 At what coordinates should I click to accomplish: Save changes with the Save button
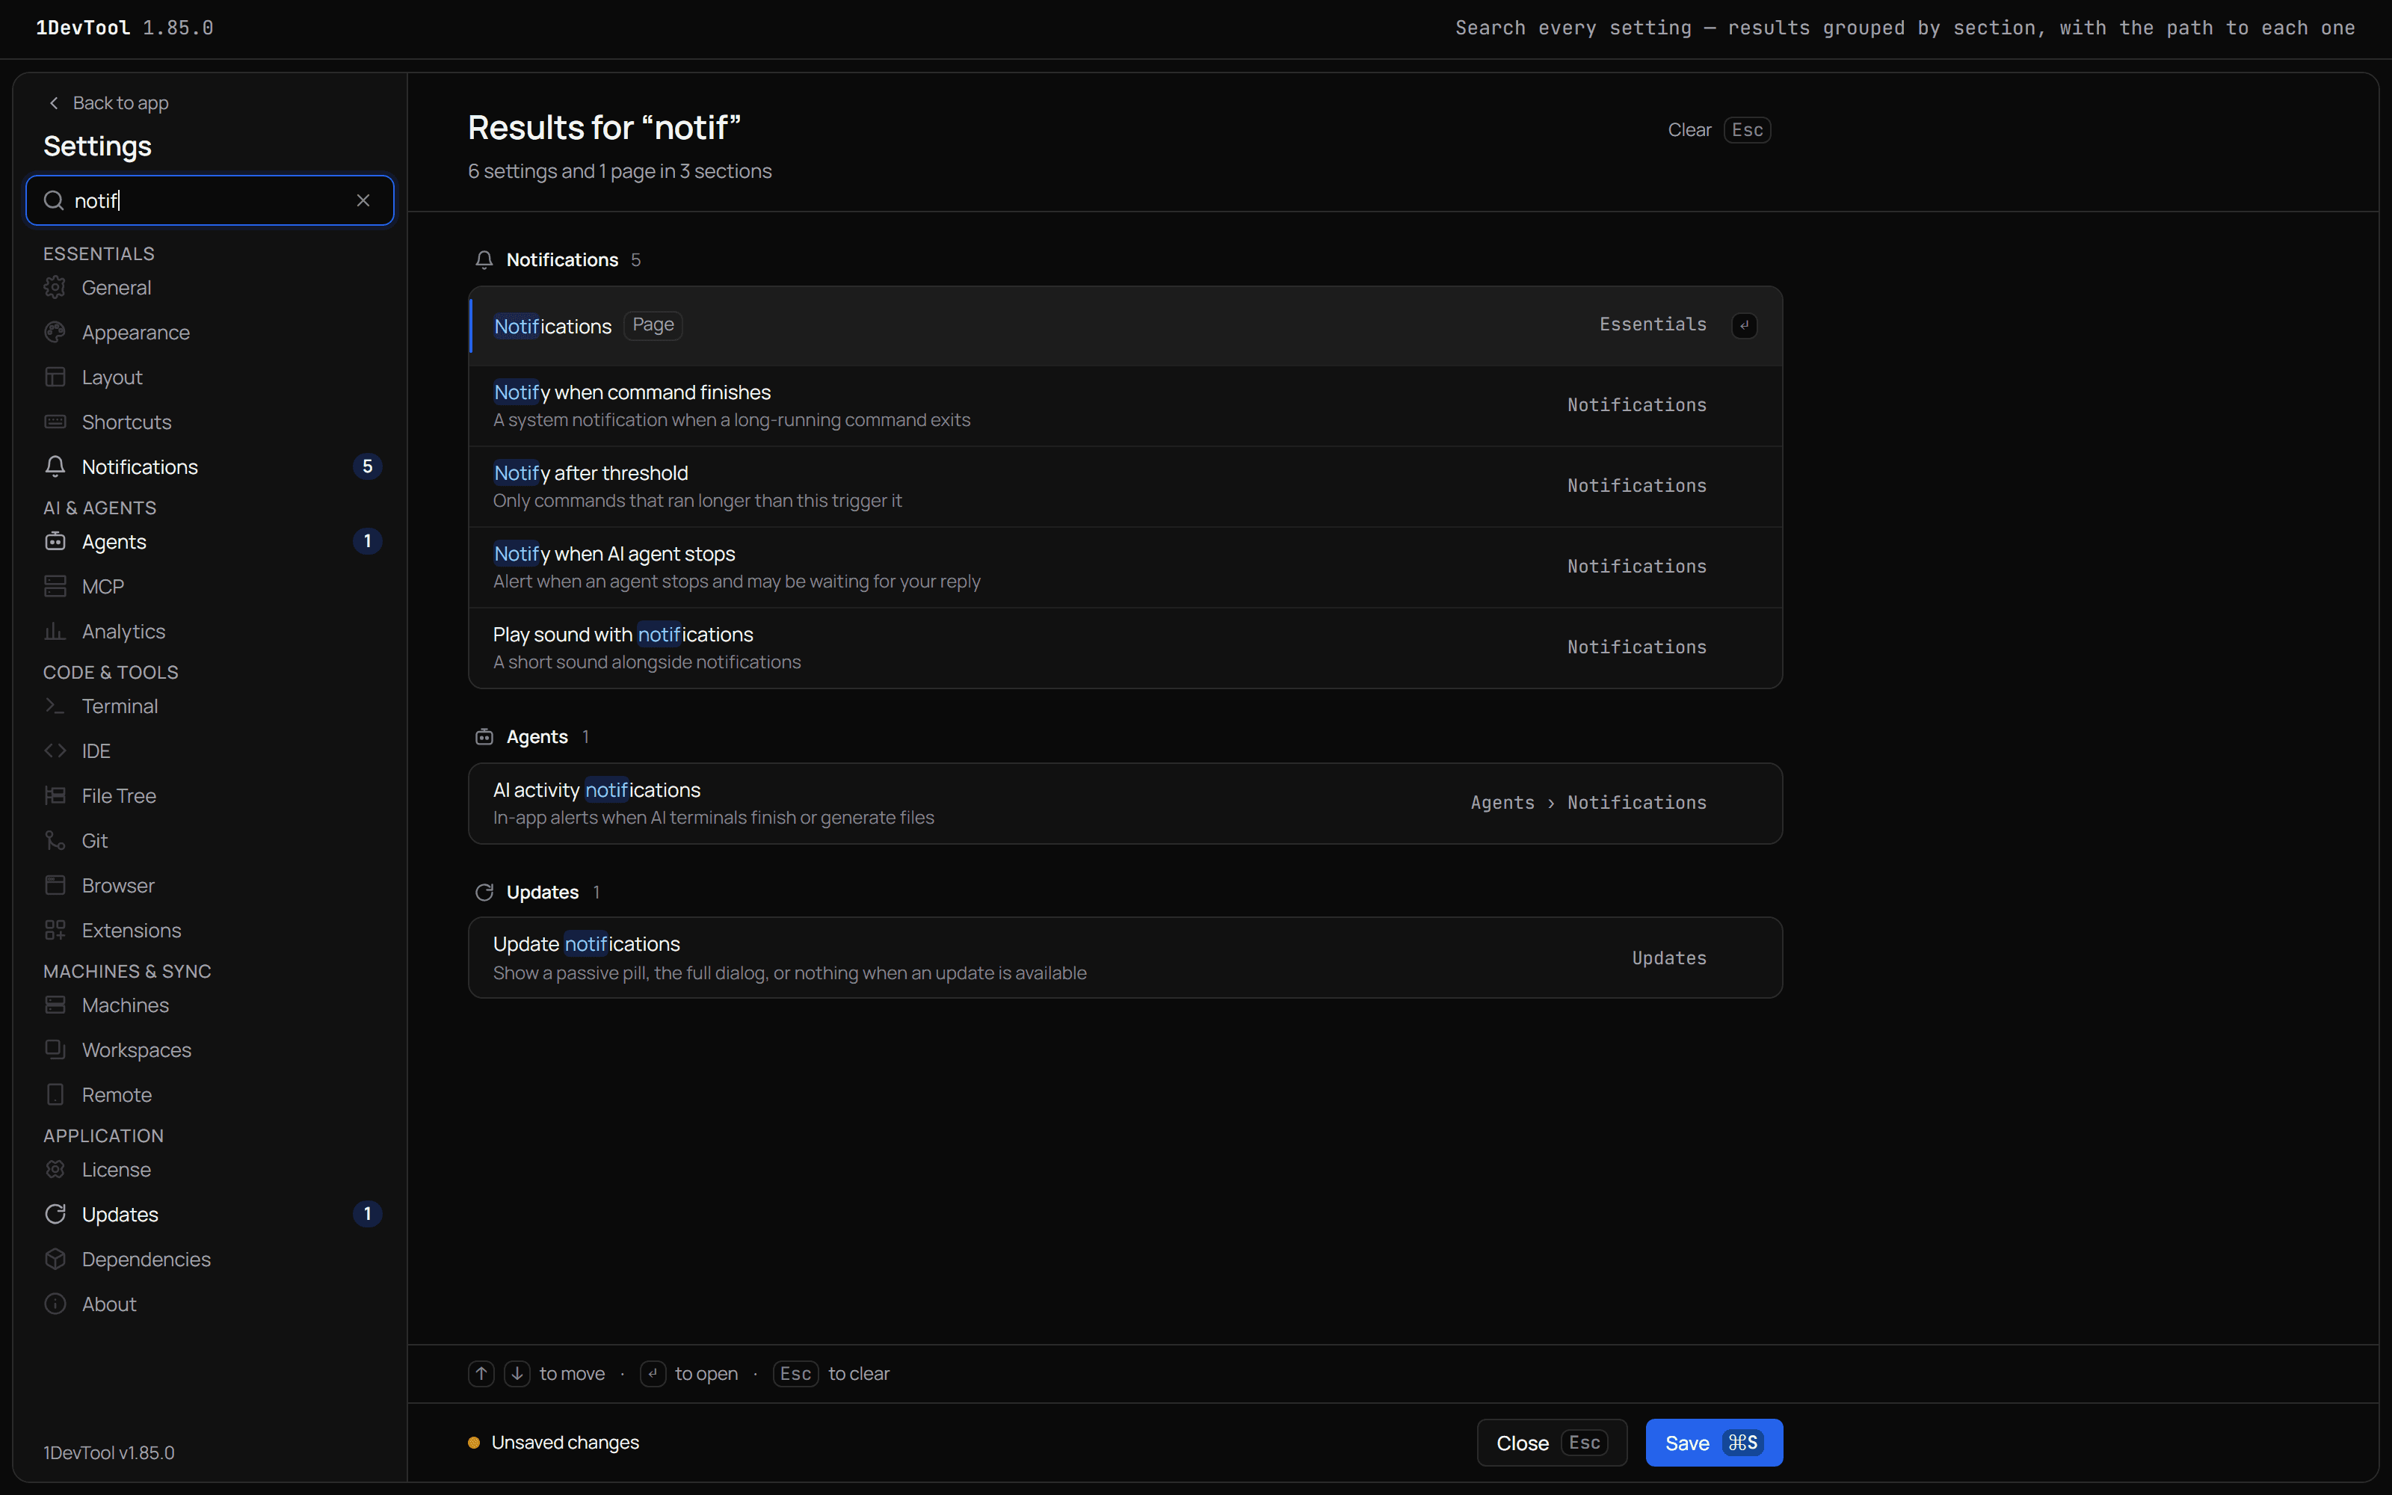(x=1714, y=1443)
